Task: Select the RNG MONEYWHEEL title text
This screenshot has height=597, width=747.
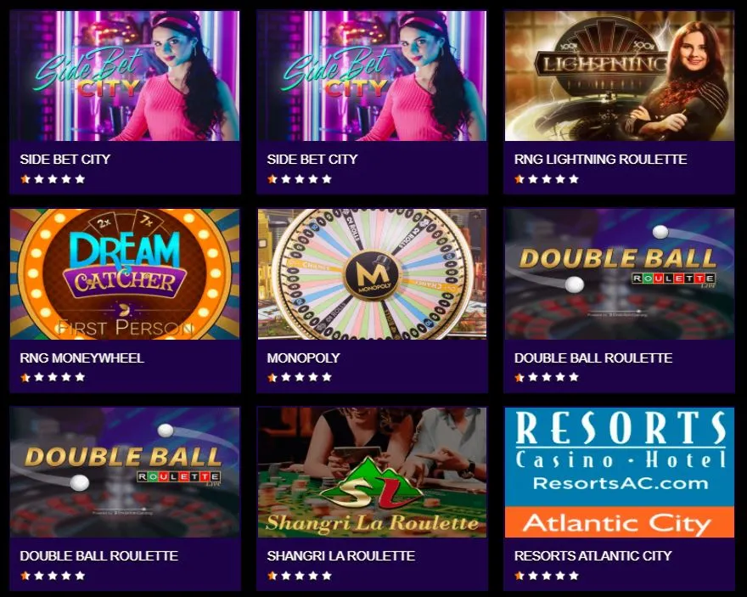Action: 81,358
